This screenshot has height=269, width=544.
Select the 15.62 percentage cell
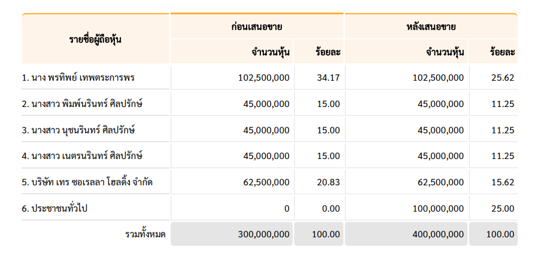click(493, 182)
